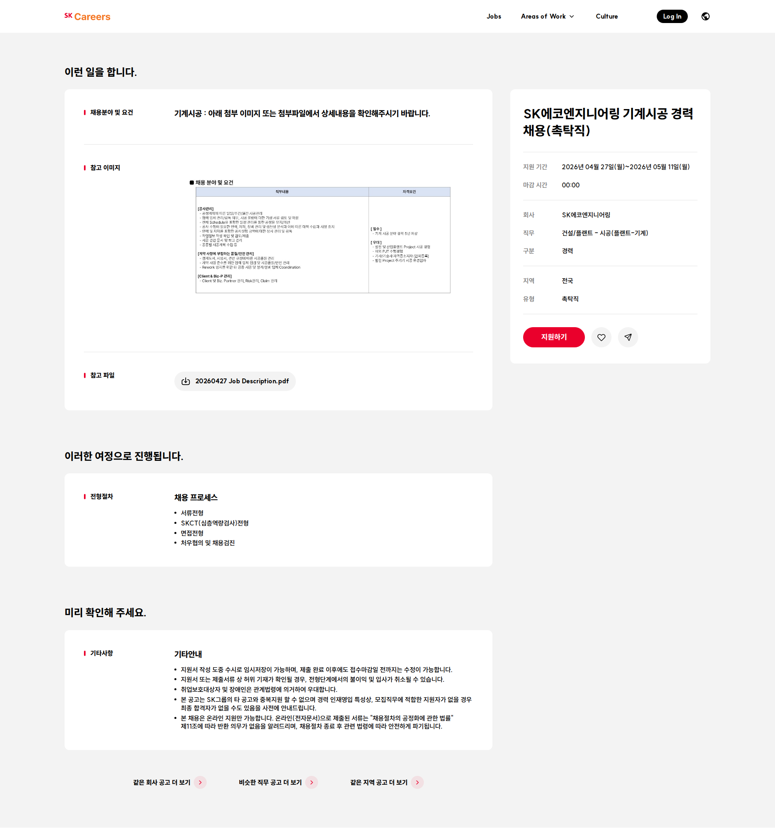
Task: Select company name SK에코엔지니어링 value
Action: pos(586,215)
